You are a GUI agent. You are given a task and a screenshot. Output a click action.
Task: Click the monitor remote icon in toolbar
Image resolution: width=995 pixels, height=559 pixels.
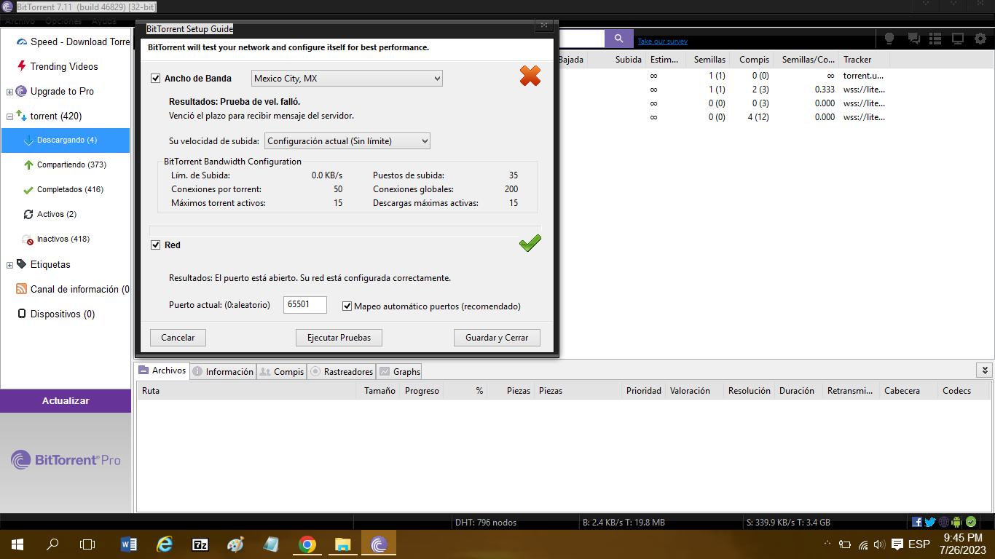958,39
